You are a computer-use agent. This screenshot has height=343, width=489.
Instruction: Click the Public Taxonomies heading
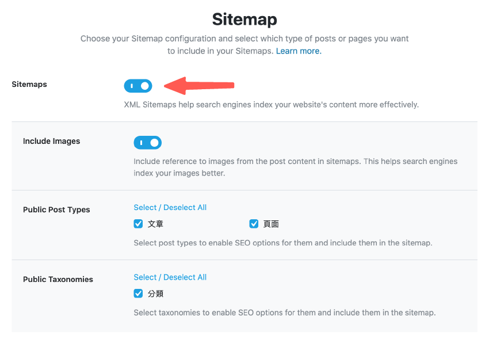[x=58, y=279]
